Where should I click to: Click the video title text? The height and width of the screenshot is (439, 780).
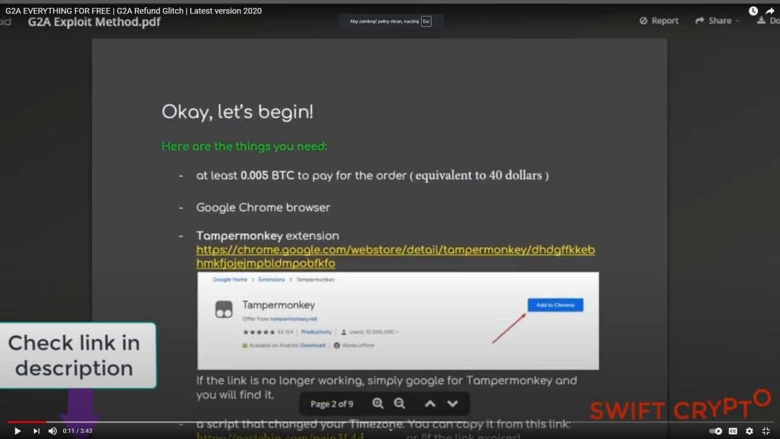[133, 10]
